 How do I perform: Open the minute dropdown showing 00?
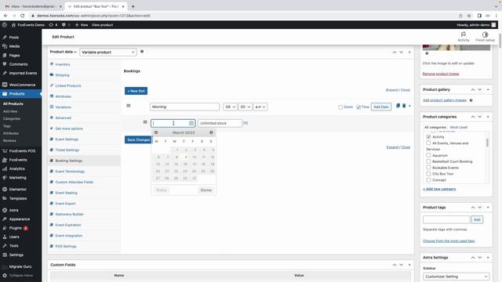coord(245,107)
